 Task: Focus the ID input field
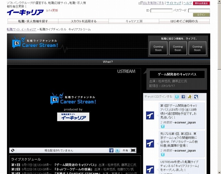pos(161,11)
